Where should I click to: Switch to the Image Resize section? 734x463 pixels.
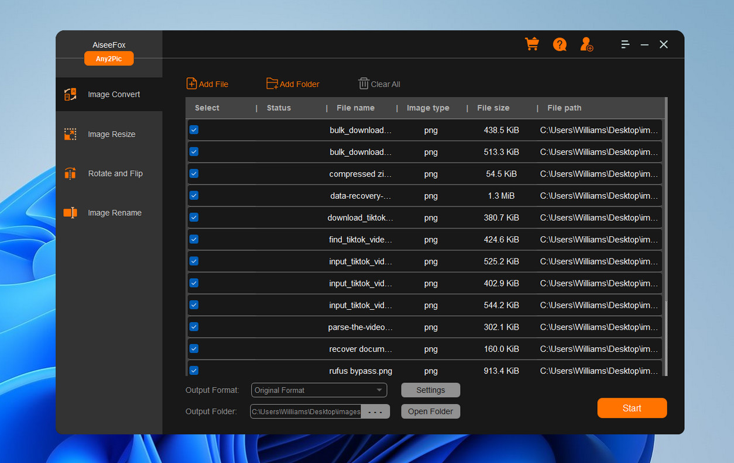(x=109, y=134)
